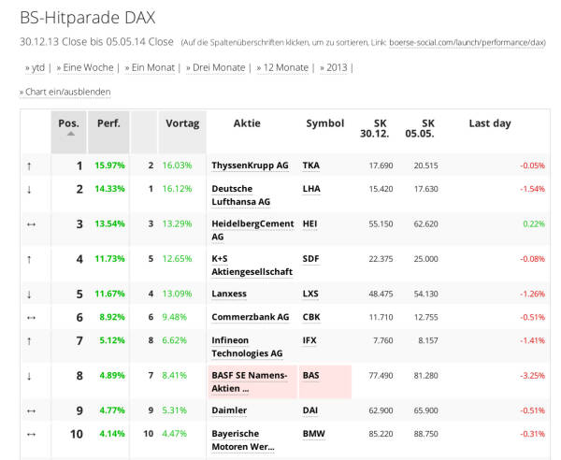Click the sideways arrow icon in HeidelbergCement row

click(30, 224)
